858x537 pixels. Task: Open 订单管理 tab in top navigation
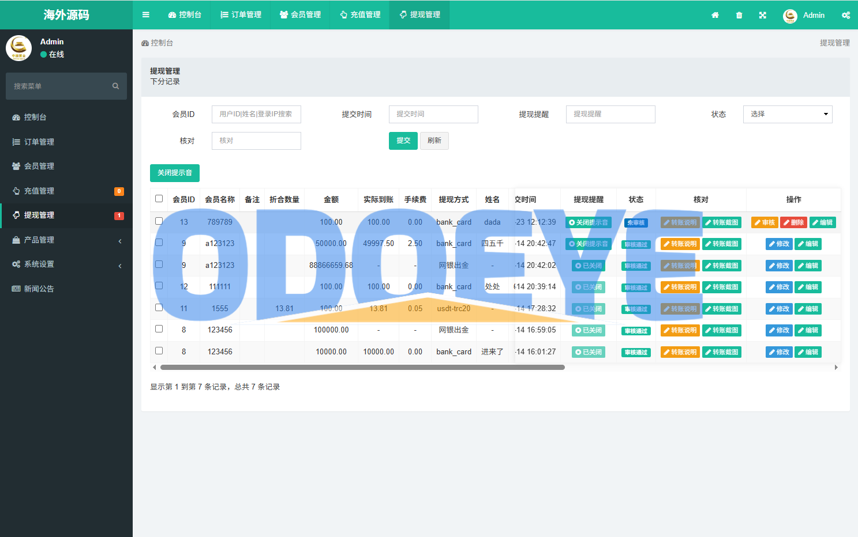pyautogui.click(x=241, y=15)
